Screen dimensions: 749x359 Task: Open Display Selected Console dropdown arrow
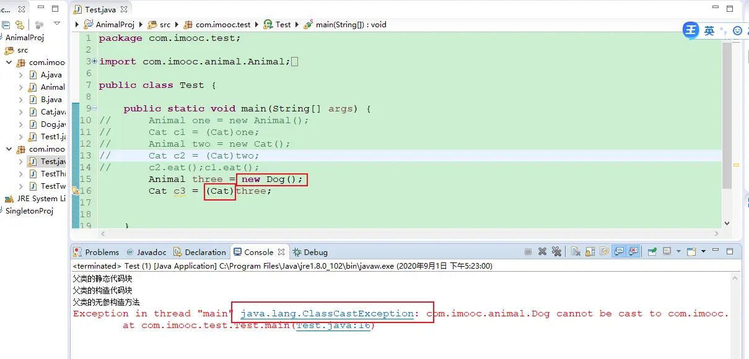tap(678, 252)
